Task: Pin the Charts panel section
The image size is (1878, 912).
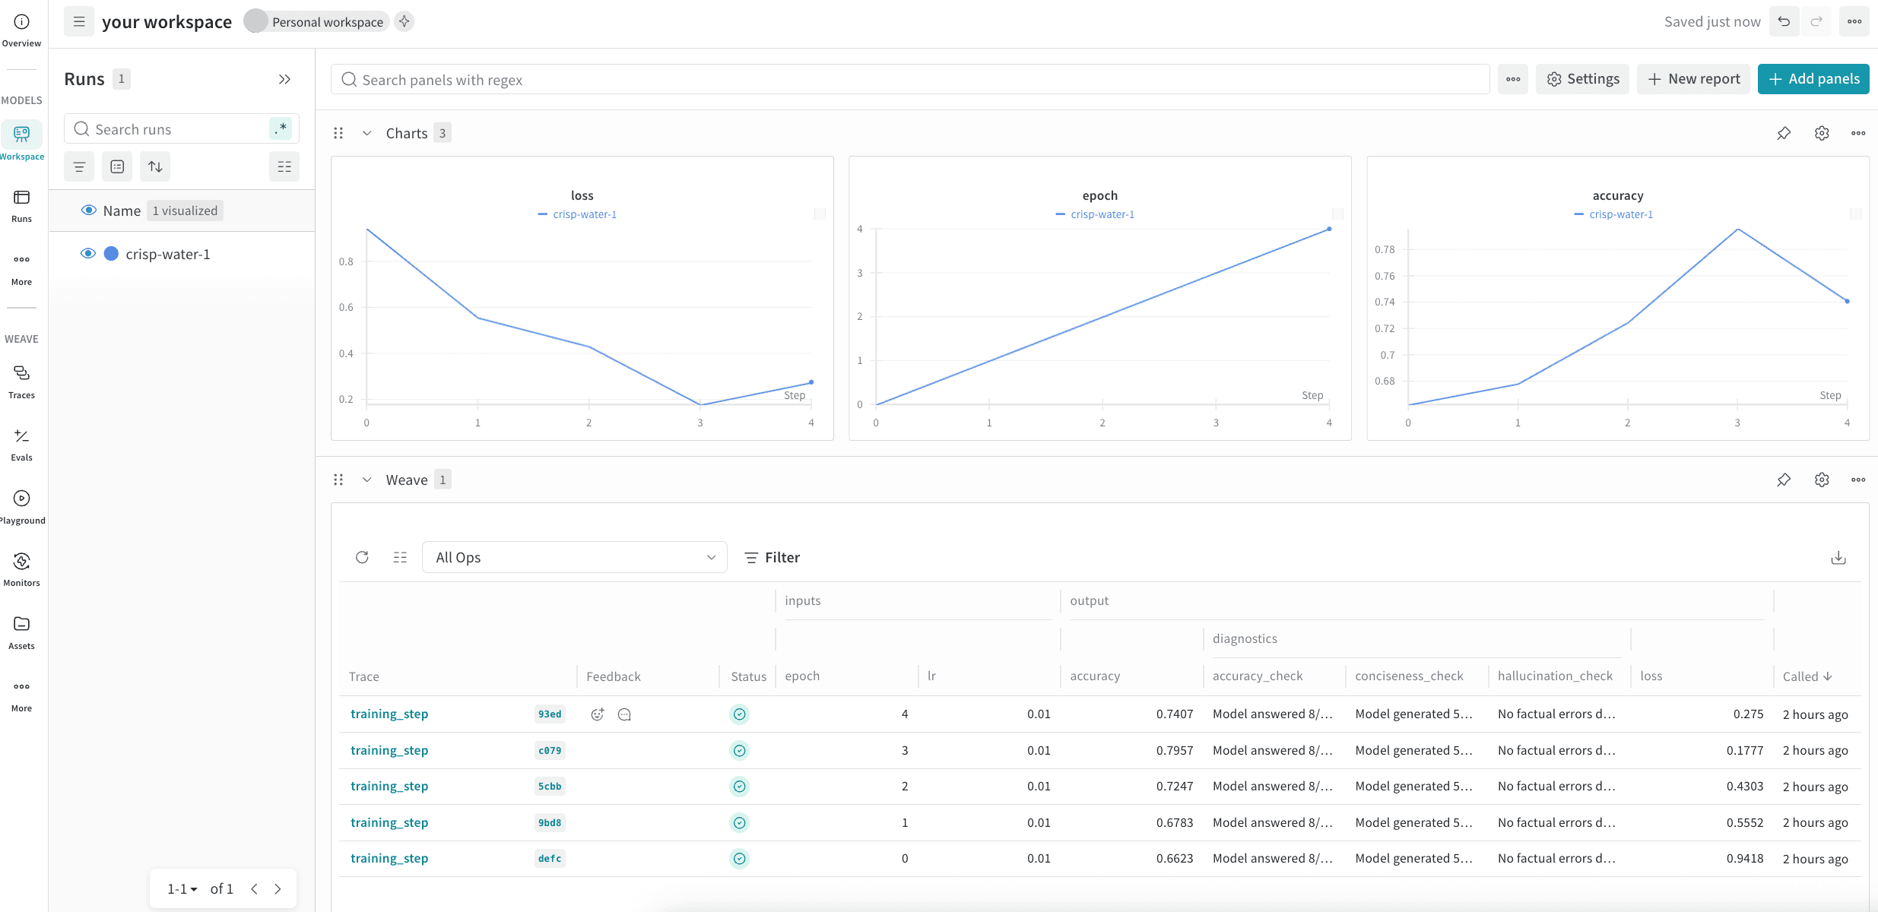Action: coord(1784,132)
